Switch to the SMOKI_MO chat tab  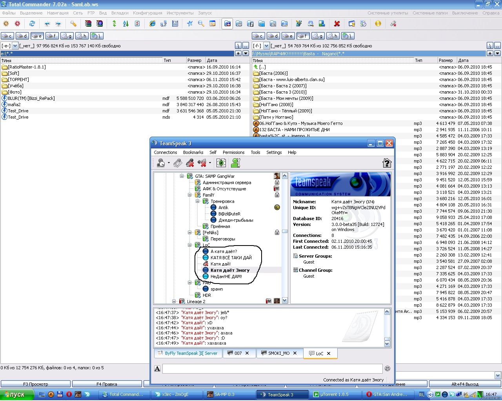click(x=280, y=353)
